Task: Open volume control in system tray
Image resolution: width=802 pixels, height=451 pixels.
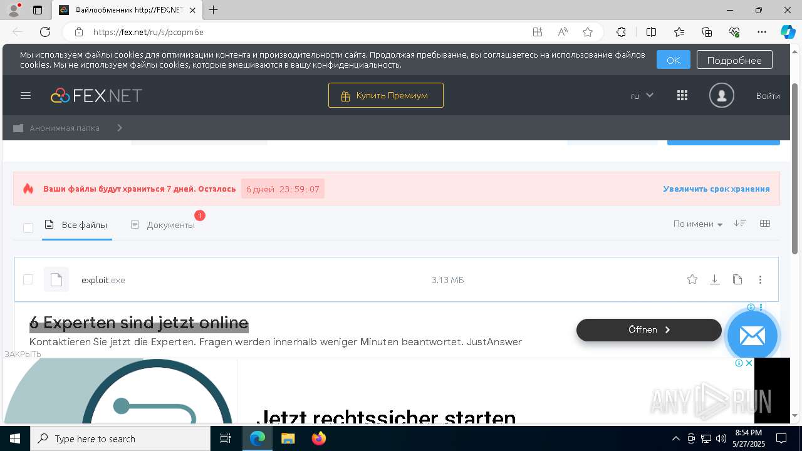Action: click(721, 438)
